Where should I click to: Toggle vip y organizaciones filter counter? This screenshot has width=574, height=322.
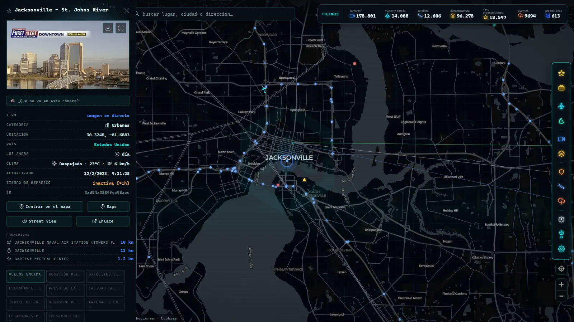pyautogui.click(x=495, y=14)
